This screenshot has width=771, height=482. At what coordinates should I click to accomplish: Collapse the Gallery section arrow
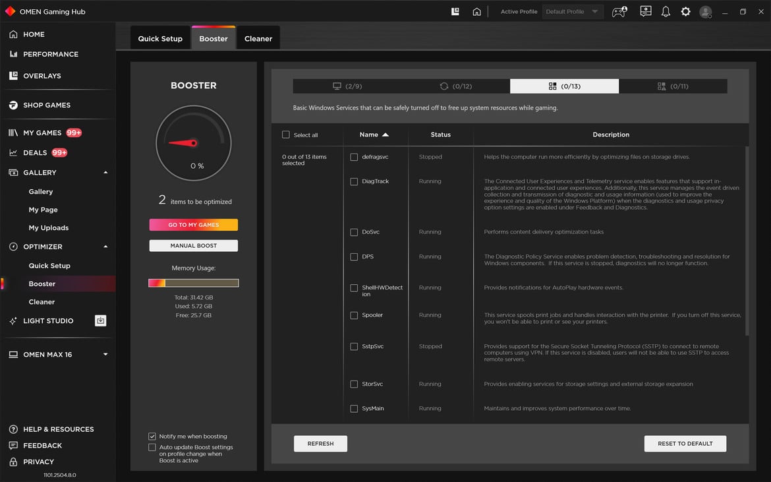click(105, 173)
